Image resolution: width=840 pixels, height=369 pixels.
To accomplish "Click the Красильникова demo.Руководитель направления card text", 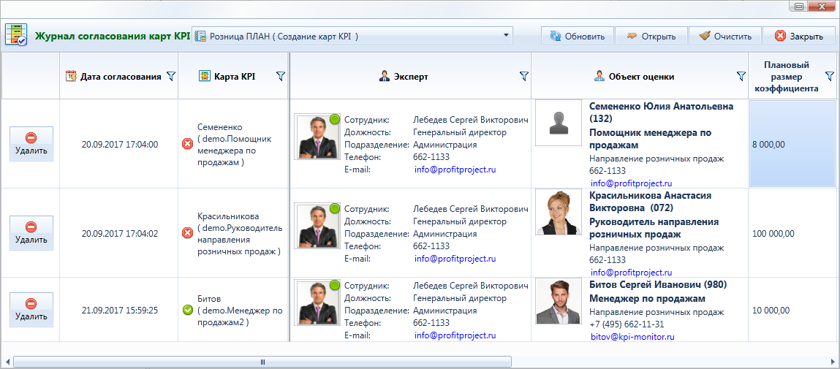I will tap(240, 234).
